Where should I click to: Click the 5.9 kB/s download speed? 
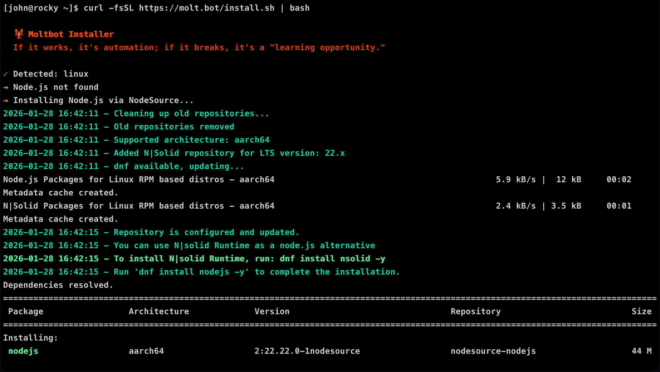click(x=516, y=179)
